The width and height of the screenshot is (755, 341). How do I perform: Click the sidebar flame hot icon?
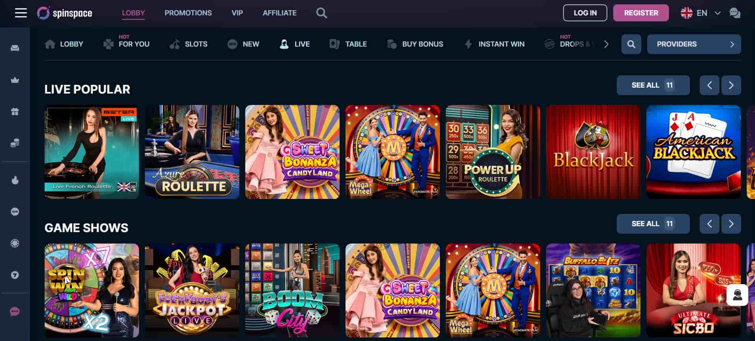click(15, 180)
